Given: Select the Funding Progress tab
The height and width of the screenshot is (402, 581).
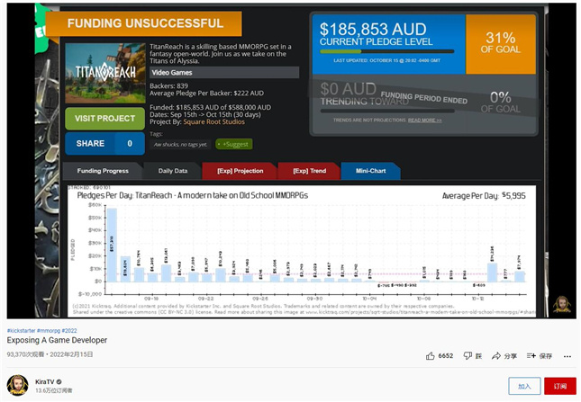Looking at the screenshot, I should point(104,171).
